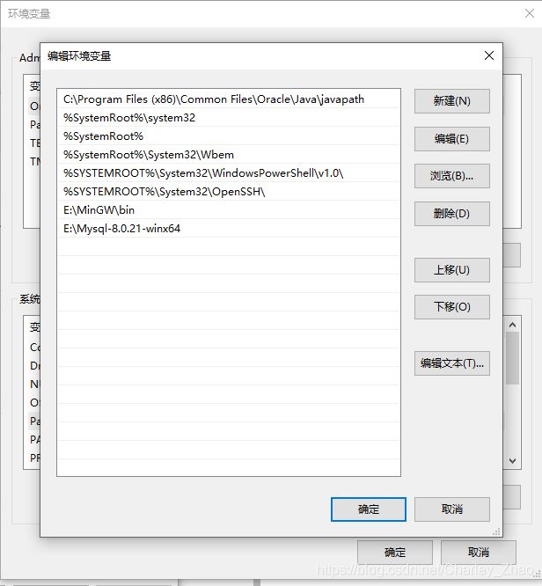This screenshot has height=586, width=542.
Task: Select the plain %SystemRoot% entry
Action: pos(229,136)
